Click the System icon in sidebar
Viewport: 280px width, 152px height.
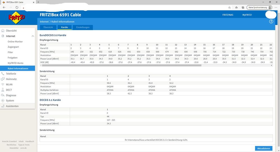(x=3, y=101)
